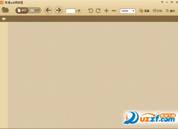
Task: Zoom out with the minus icon
Action: tap(114, 11)
